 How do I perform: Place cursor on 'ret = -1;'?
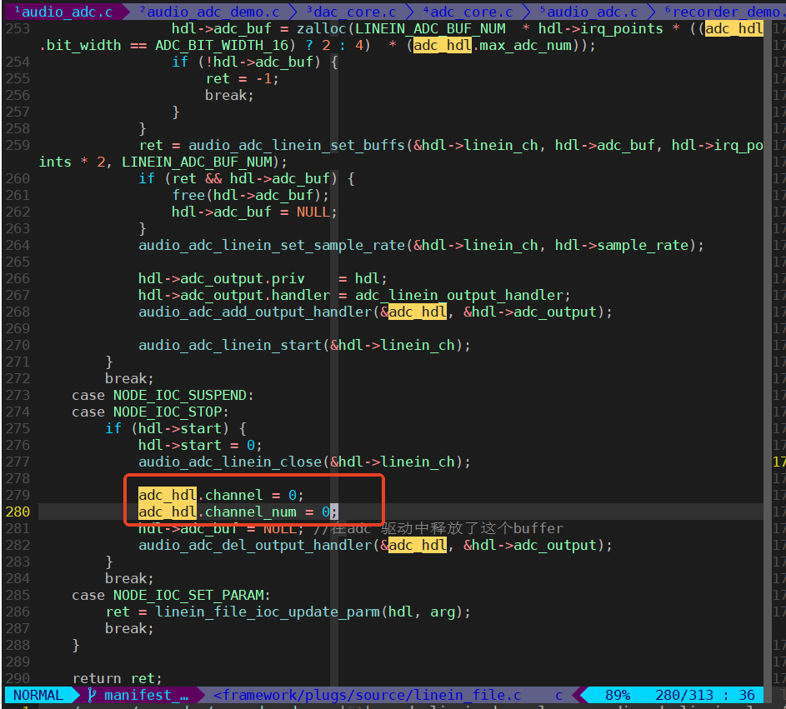pos(242,78)
